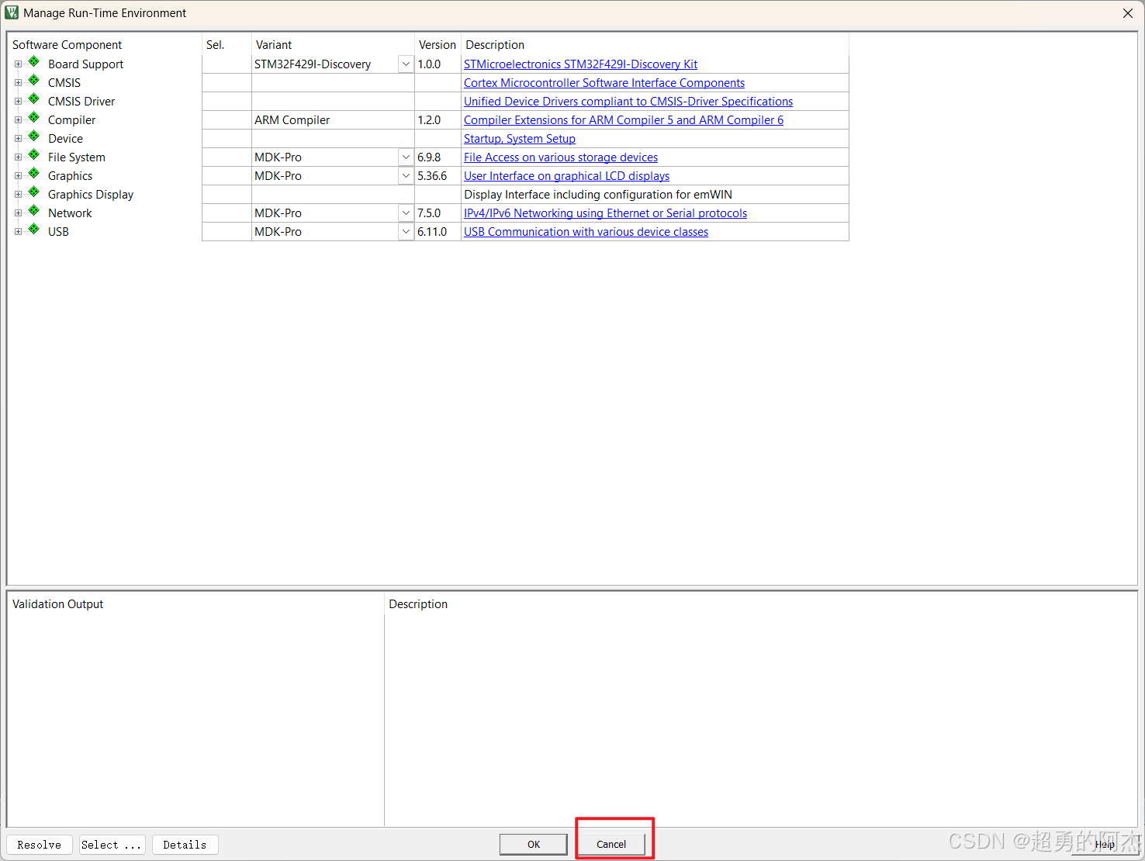The width and height of the screenshot is (1145, 861).
Task: Click the Sel. column header
Action: click(216, 45)
